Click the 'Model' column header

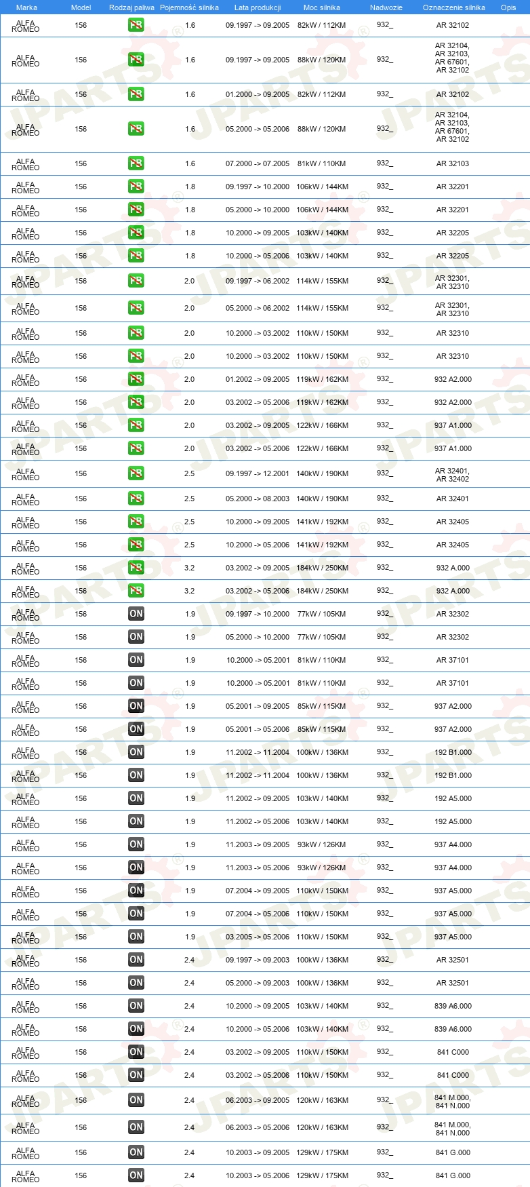tap(81, 7)
